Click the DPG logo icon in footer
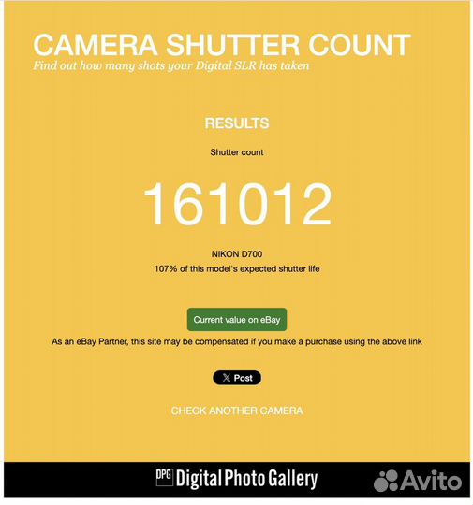 [x=165, y=477]
